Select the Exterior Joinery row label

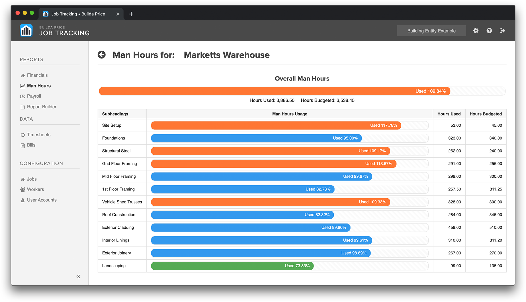[116, 253]
